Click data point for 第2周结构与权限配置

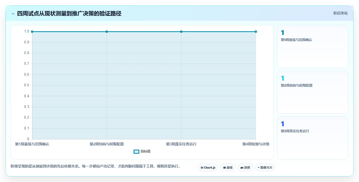click(x=107, y=32)
